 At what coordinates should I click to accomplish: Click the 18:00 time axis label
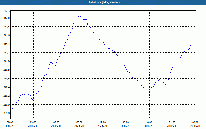149,122
